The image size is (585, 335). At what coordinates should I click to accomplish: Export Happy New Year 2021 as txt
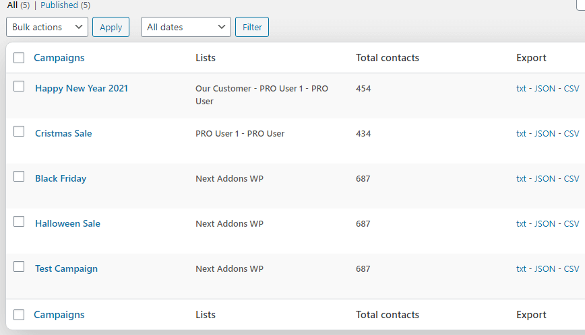521,89
